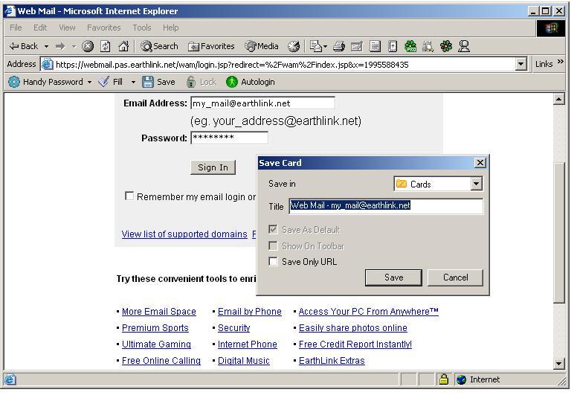
Task: Expand the Save in Cards dropdown arrow
Action: 476,184
